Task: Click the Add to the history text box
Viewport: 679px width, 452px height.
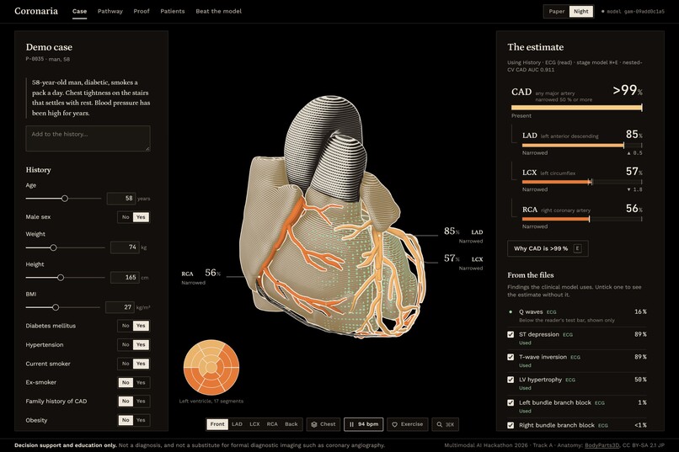Action: (88, 138)
